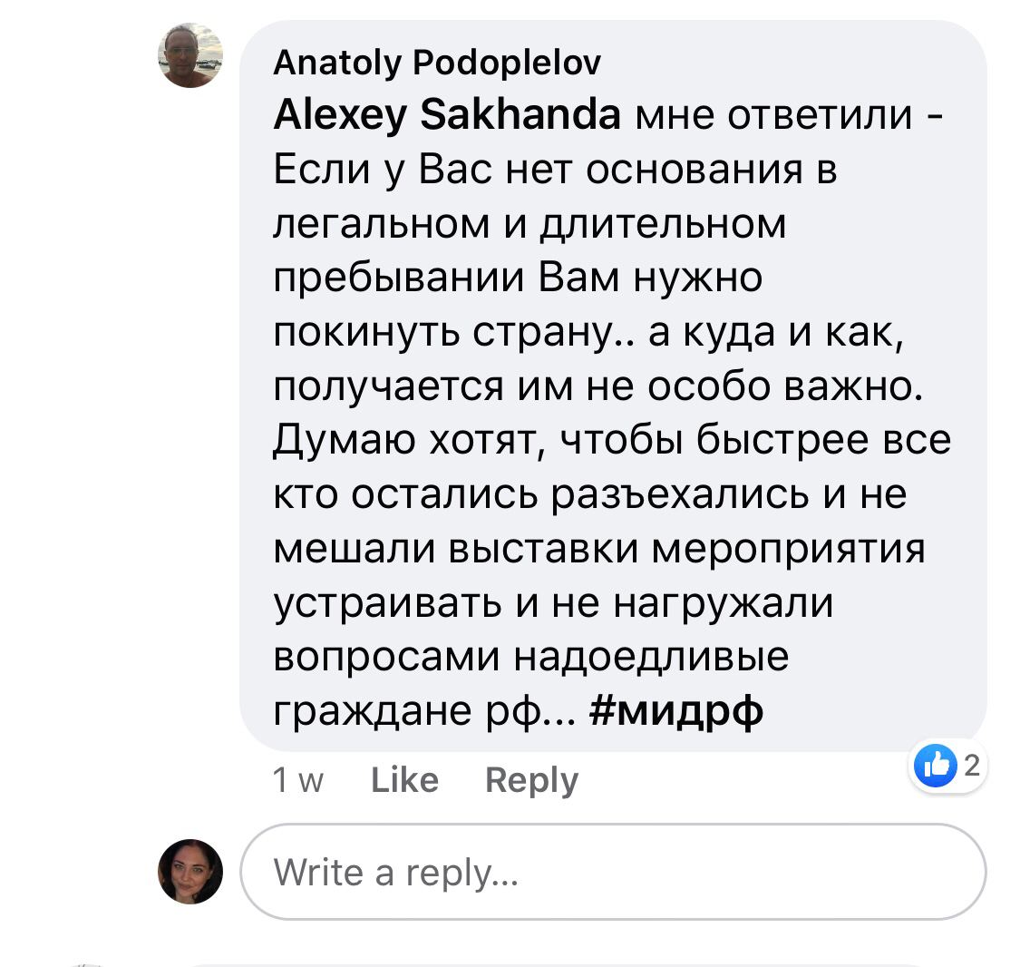
Task: Like Anatoly Podoplelov's comment
Action: click(404, 780)
